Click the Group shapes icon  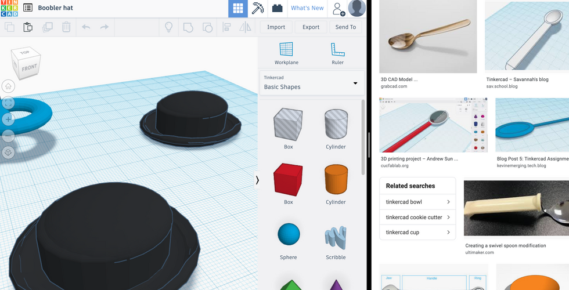click(x=188, y=27)
